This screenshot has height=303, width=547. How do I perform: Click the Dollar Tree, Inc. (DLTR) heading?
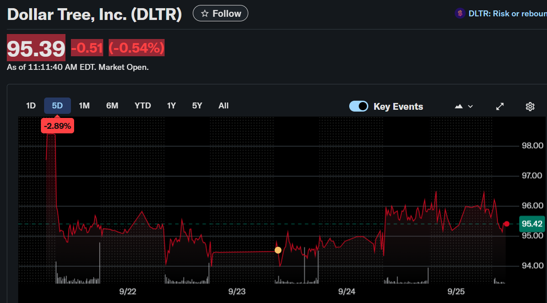[95, 14]
